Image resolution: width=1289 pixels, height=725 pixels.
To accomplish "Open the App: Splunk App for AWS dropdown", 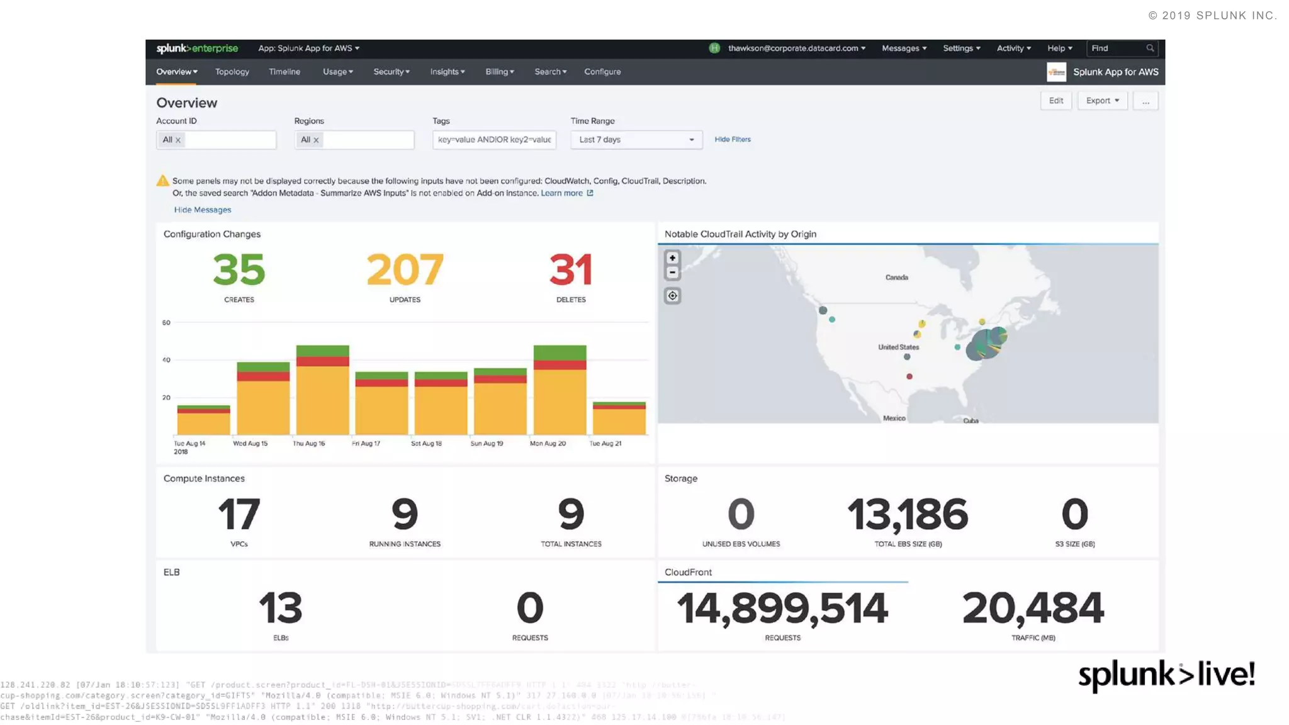I will (x=308, y=48).
